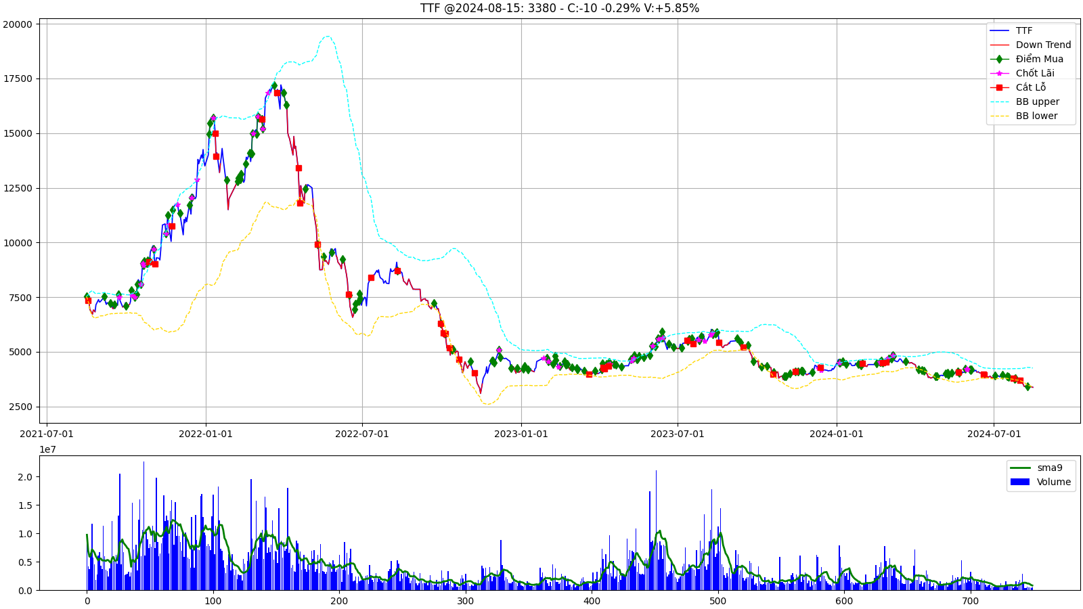
Task: Click the 200 volume x-axis label
Action: [339, 601]
